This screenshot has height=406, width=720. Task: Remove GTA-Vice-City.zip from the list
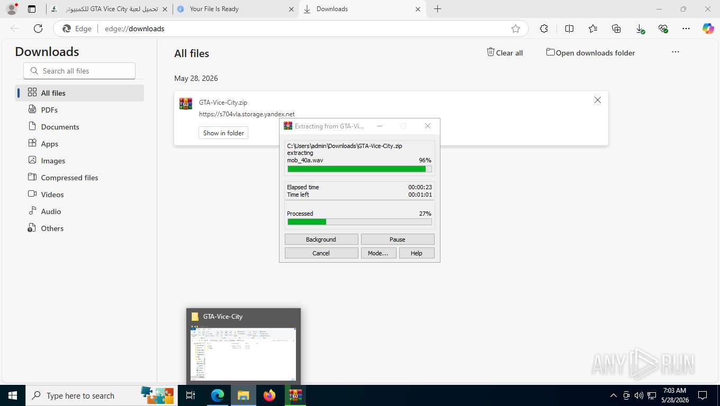pos(598,100)
